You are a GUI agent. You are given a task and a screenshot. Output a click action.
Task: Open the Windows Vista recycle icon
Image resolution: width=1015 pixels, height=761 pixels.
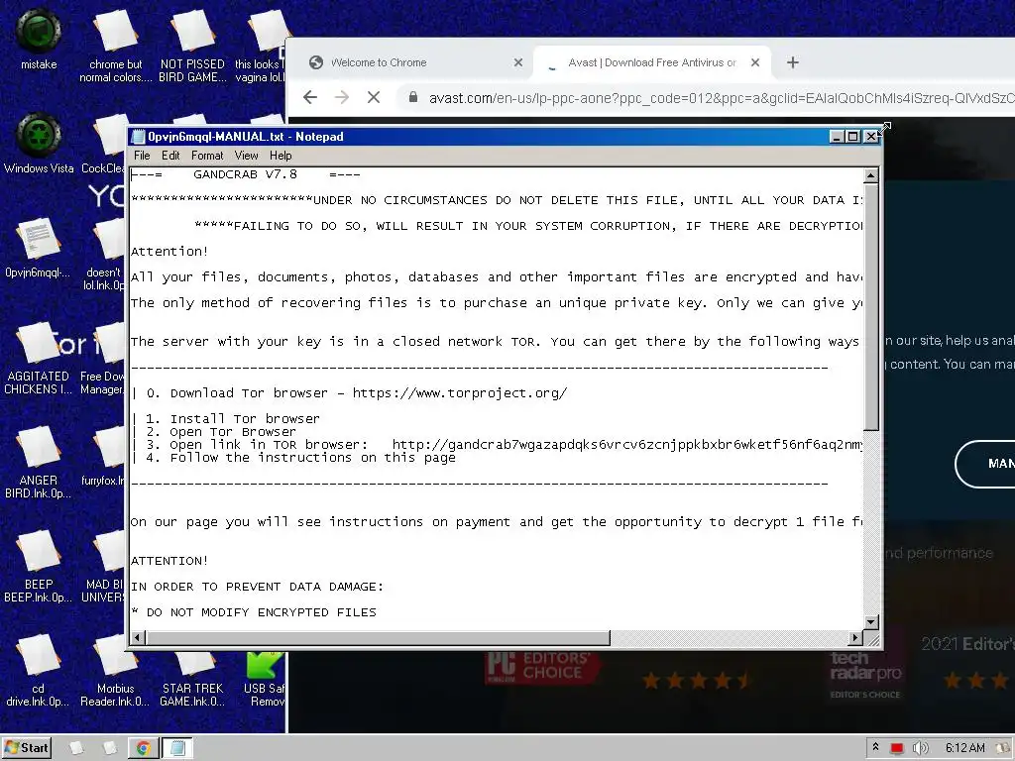(x=39, y=144)
